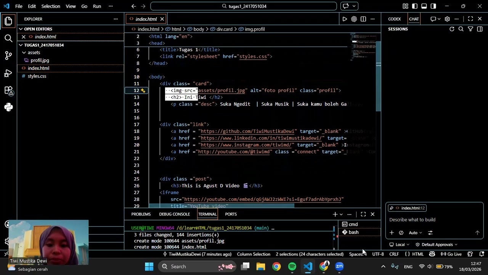Image resolution: width=488 pixels, height=275 pixels.
Task: Go back with the navigation arrow
Action: [133, 6]
